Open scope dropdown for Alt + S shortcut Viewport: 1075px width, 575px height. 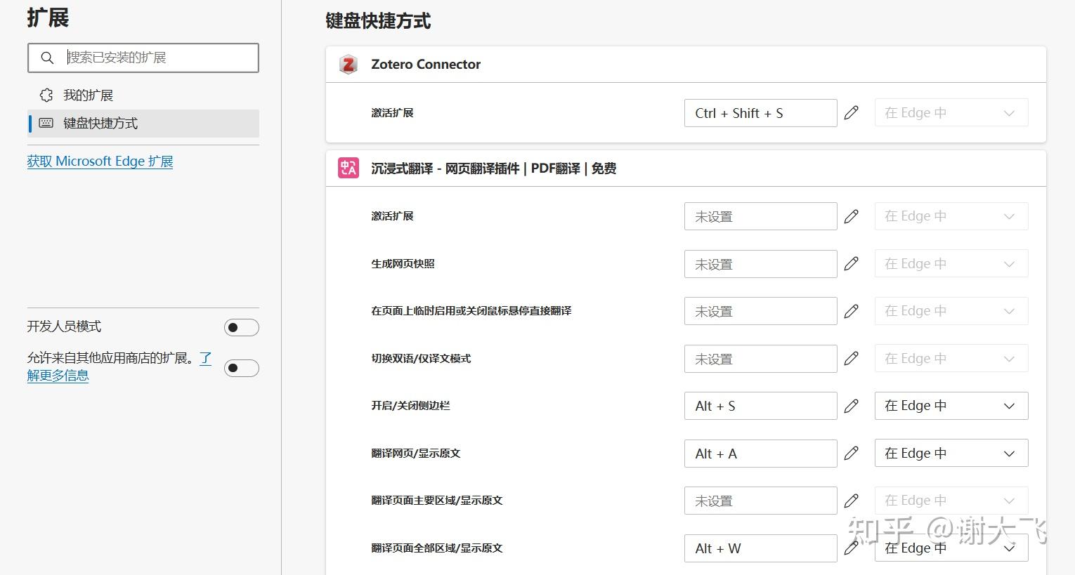pyautogui.click(x=951, y=406)
